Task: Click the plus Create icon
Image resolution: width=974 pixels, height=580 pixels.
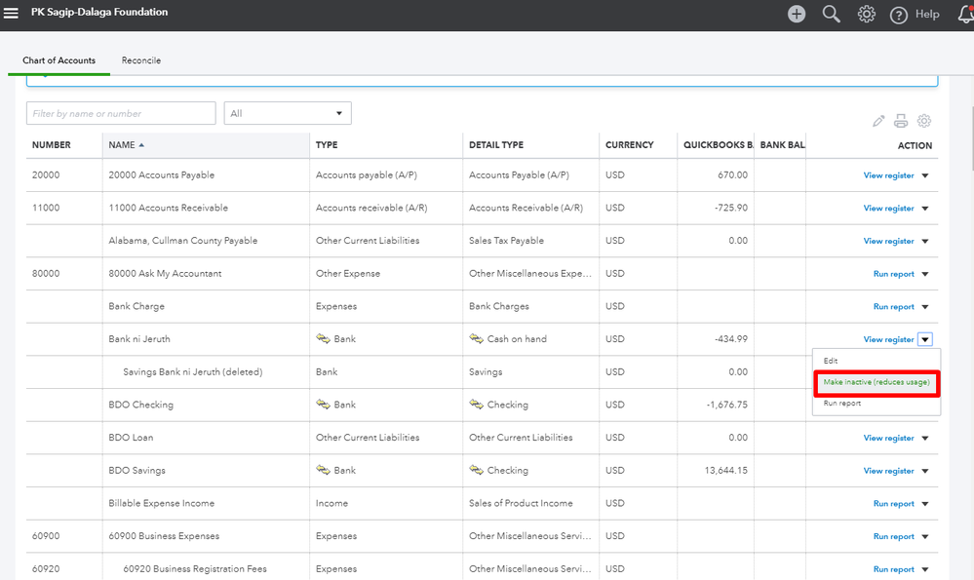Action: click(797, 14)
